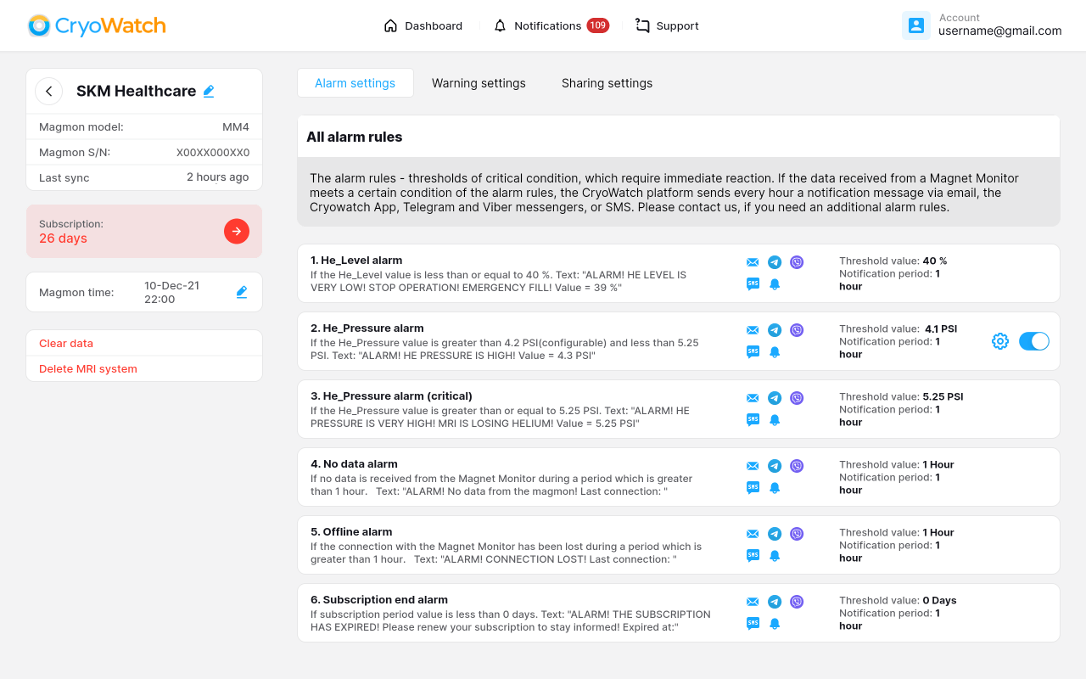
Task: Click threshold value '0 Days'
Action: coord(940,600)
